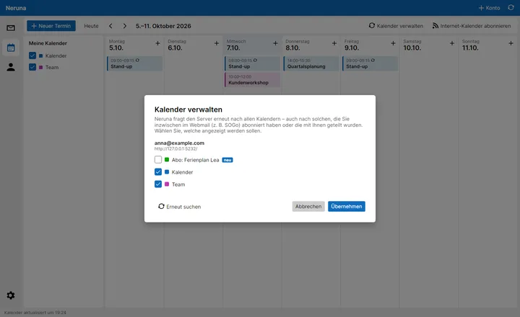The height and width of the screenshot is (317, 520).
Task: Open Wednesday's Stand-up event
Action: click(x=252, y=63)
